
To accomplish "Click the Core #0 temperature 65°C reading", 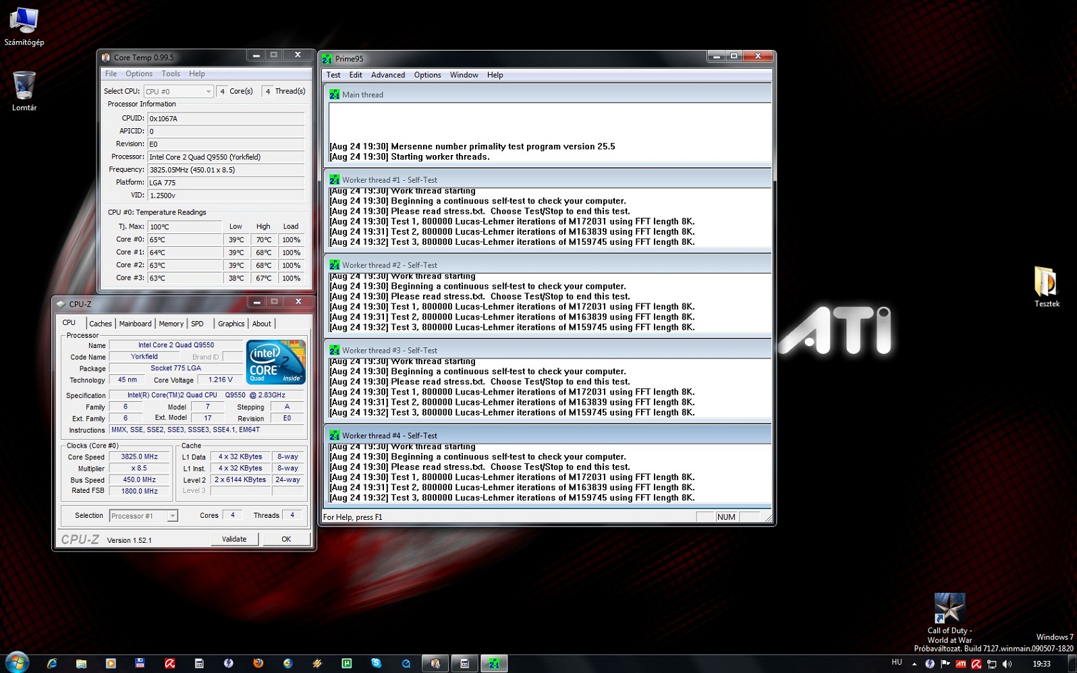I will point(184,239).
